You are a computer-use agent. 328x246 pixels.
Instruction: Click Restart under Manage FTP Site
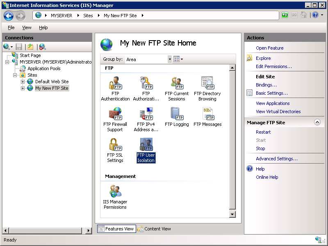(x=263, y=132)
